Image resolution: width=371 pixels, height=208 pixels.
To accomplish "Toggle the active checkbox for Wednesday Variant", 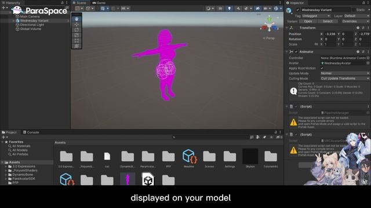I will pyautogui.click(x=297, y=10).
